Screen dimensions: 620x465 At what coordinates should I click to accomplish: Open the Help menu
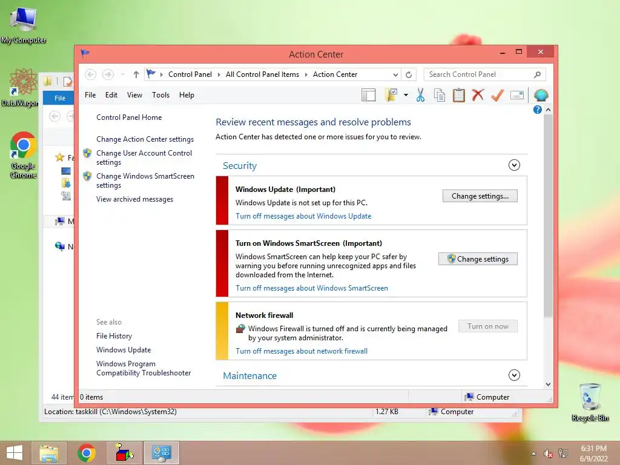click(186, 95)
